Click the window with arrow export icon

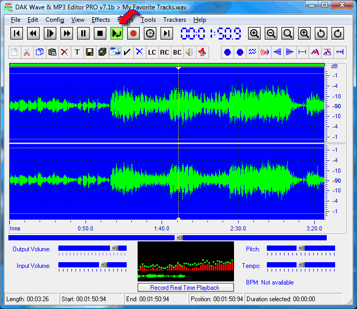pyautogui.click(x=115, y=52)
